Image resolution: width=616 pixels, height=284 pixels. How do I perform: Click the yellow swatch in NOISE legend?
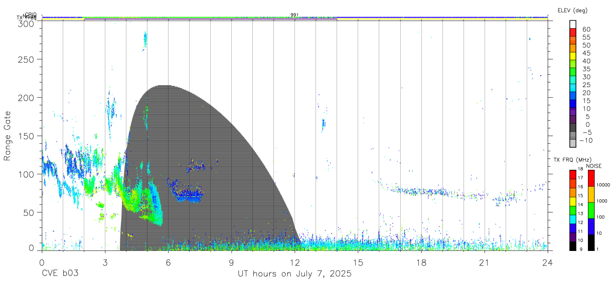click(x=591, y=194)
